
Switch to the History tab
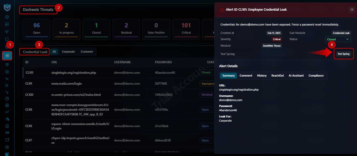[262, 76]
